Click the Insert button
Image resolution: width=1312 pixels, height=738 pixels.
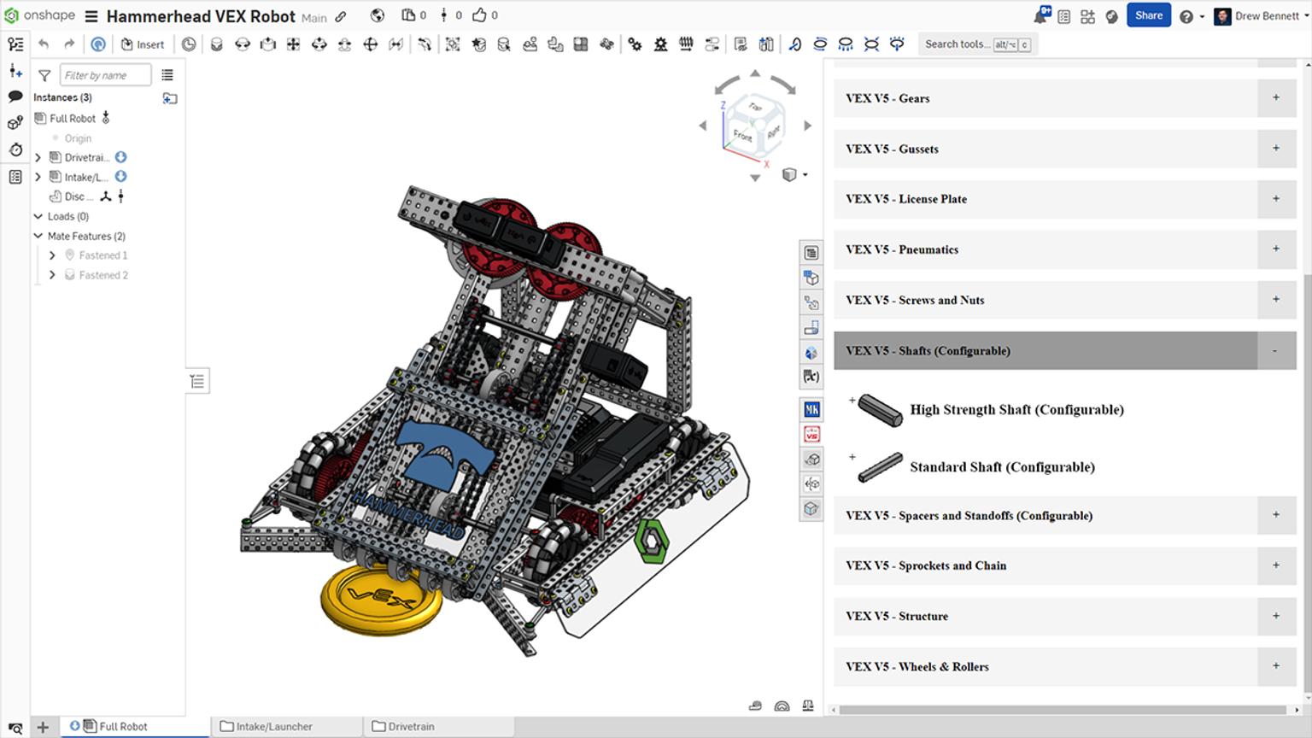tap(143, 44)
